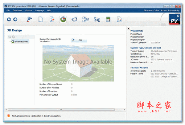Click the 3D Design heading
This screenshot has width=185, height=125.
[x=14, y=30]
